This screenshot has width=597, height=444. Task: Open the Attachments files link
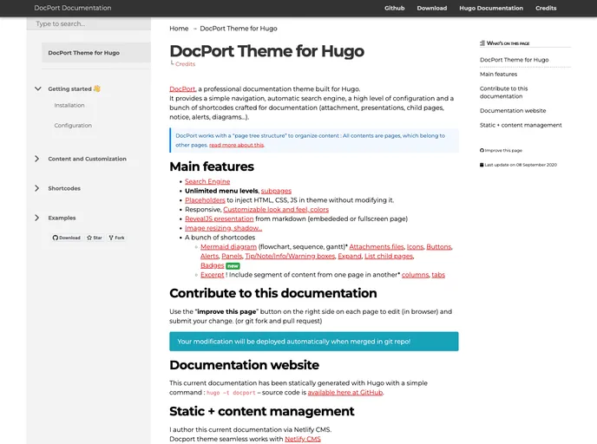pos(377,246)
